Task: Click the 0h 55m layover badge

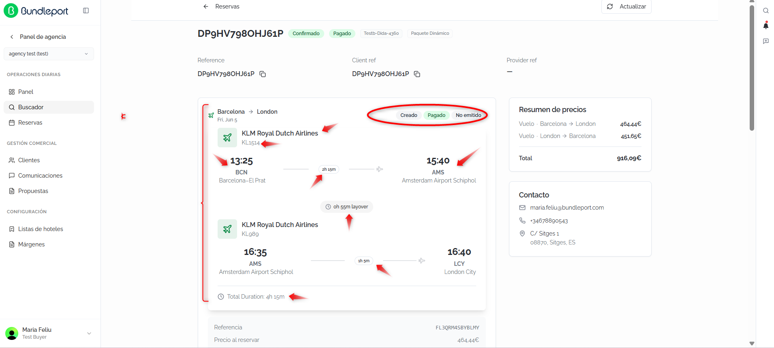Action: click(x=346, y=207)
